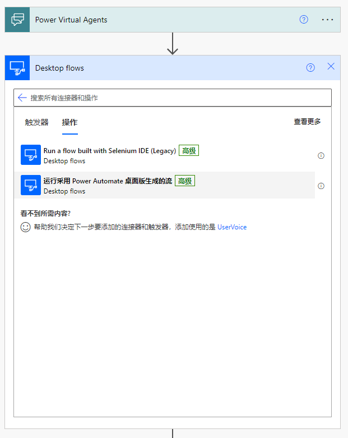Click the Desktop flows card title
This screenshot has width=348, height=438.
[59, 68]
